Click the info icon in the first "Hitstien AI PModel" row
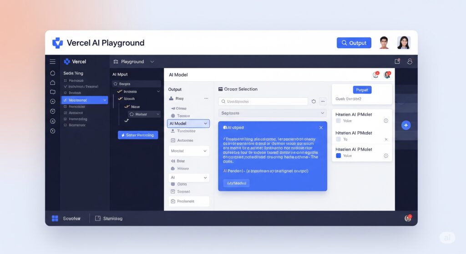The height and width of the screenshot is (254, 466). tap(386, 121)
